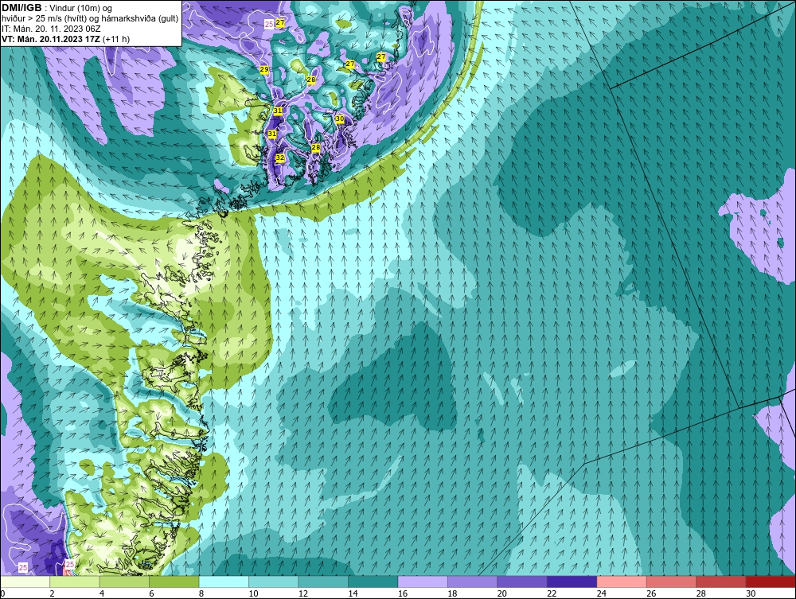
Task: Click the legend scale number '14'
Action: click(x=353, y=593)
